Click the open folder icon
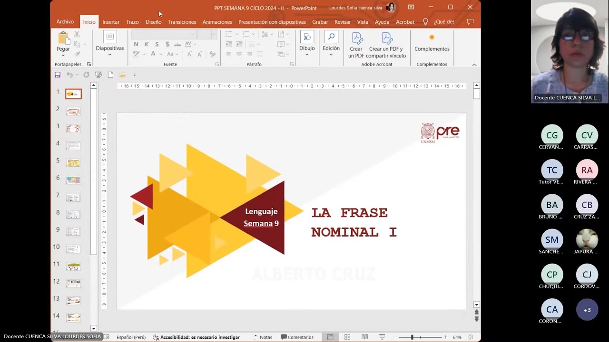Image resolution: width=609 pixels, height=342 pixels. coord(122,75)
